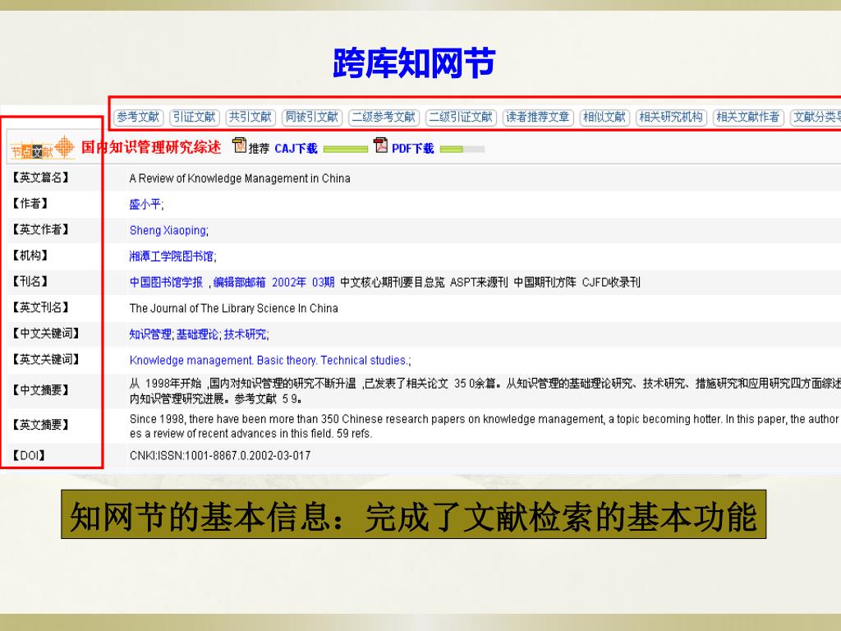The width and height of the screenshot is (841, 631).
Task: Open institution link 湘潭工学院图书馆
Action: [171, 256]
